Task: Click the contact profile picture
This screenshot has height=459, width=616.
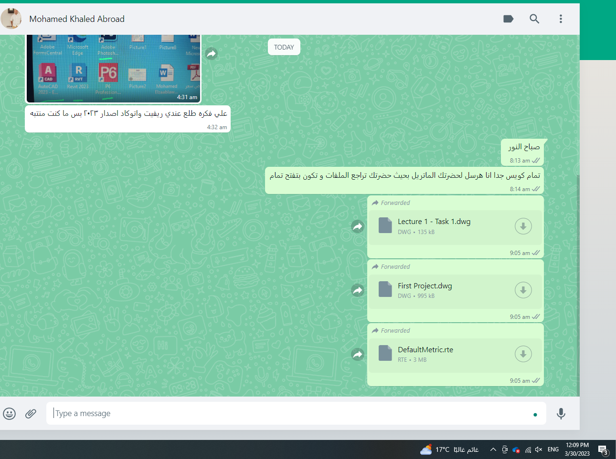Action: point(11,19)
